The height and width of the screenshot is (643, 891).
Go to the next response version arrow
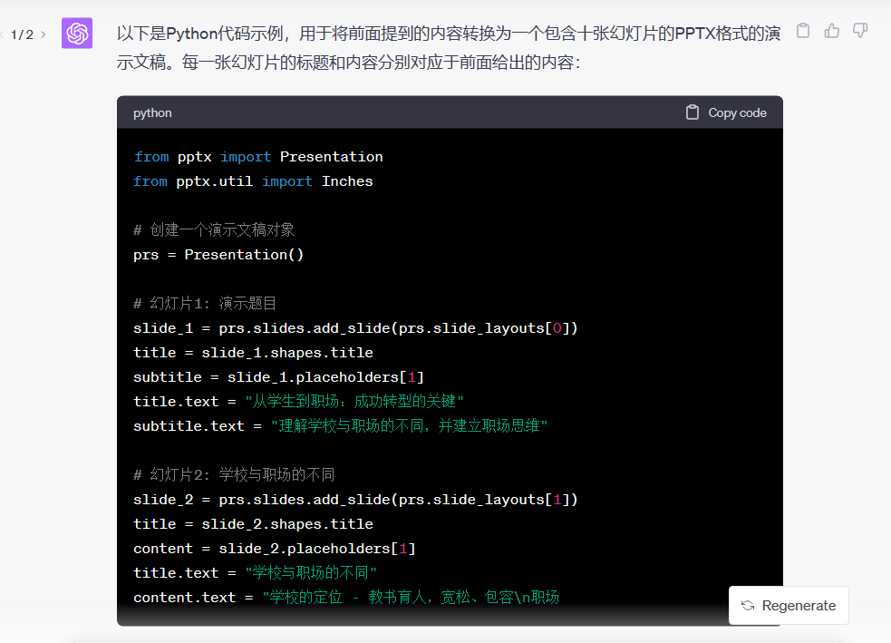tap(43, 34)
